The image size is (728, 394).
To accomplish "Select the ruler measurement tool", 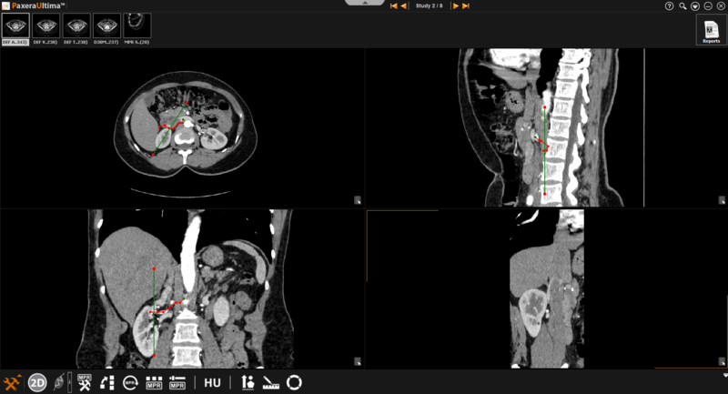I will (271, 382).
